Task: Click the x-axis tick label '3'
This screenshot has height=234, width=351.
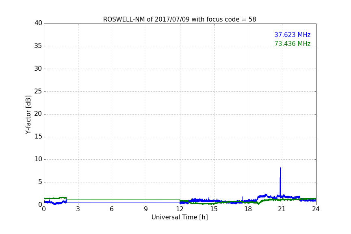Action: [78, 209]
